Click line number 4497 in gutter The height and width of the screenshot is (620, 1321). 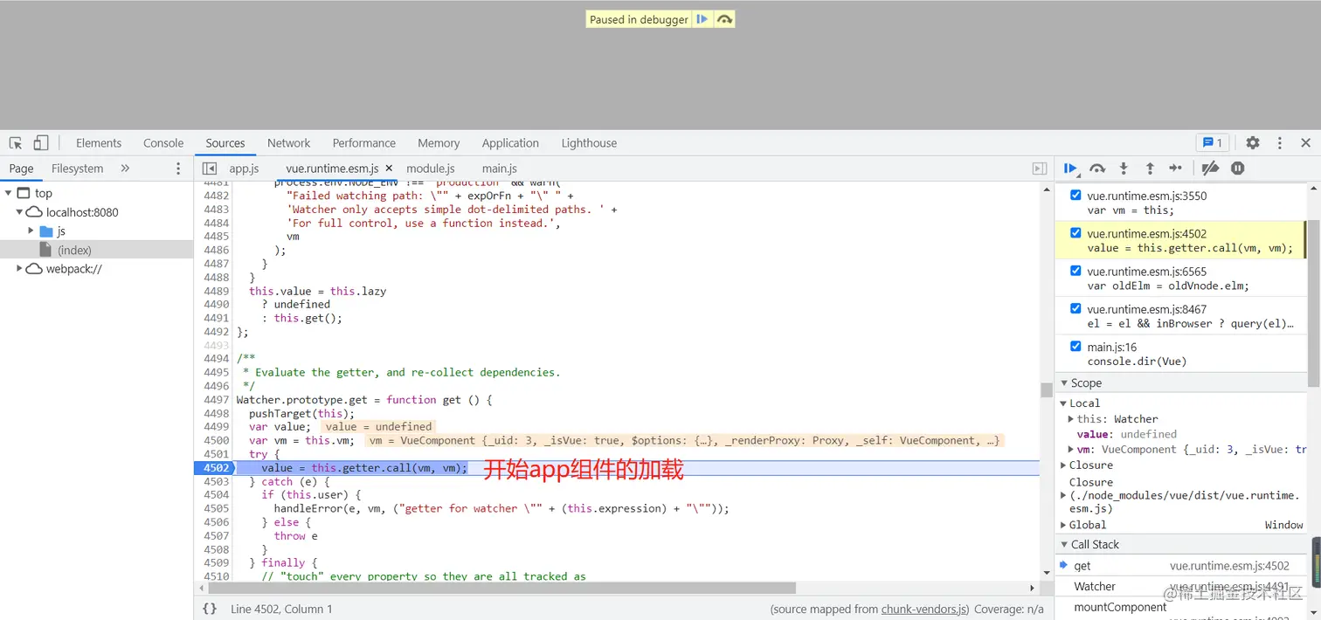point(216,400)
